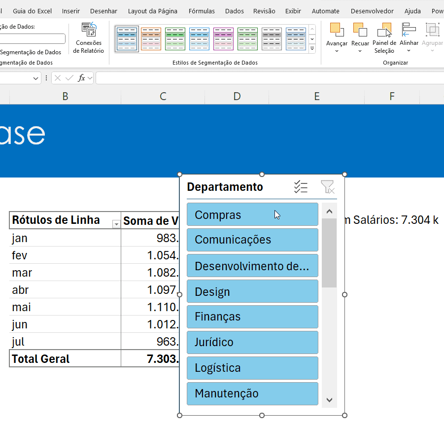
Task: Open the Exibir tab
Action: 293,11
